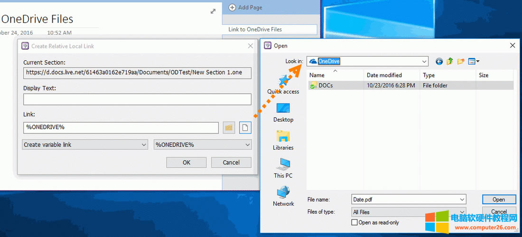Screen dimensions: 522x237
Task: Create a new folder icon in Open dialog
Action: [460, 61]
